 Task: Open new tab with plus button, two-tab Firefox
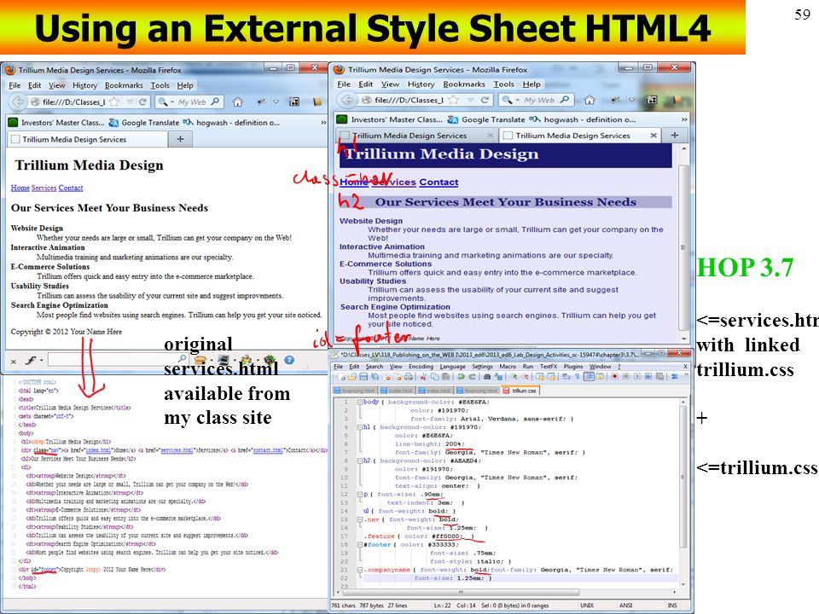[x=675, y=136]
